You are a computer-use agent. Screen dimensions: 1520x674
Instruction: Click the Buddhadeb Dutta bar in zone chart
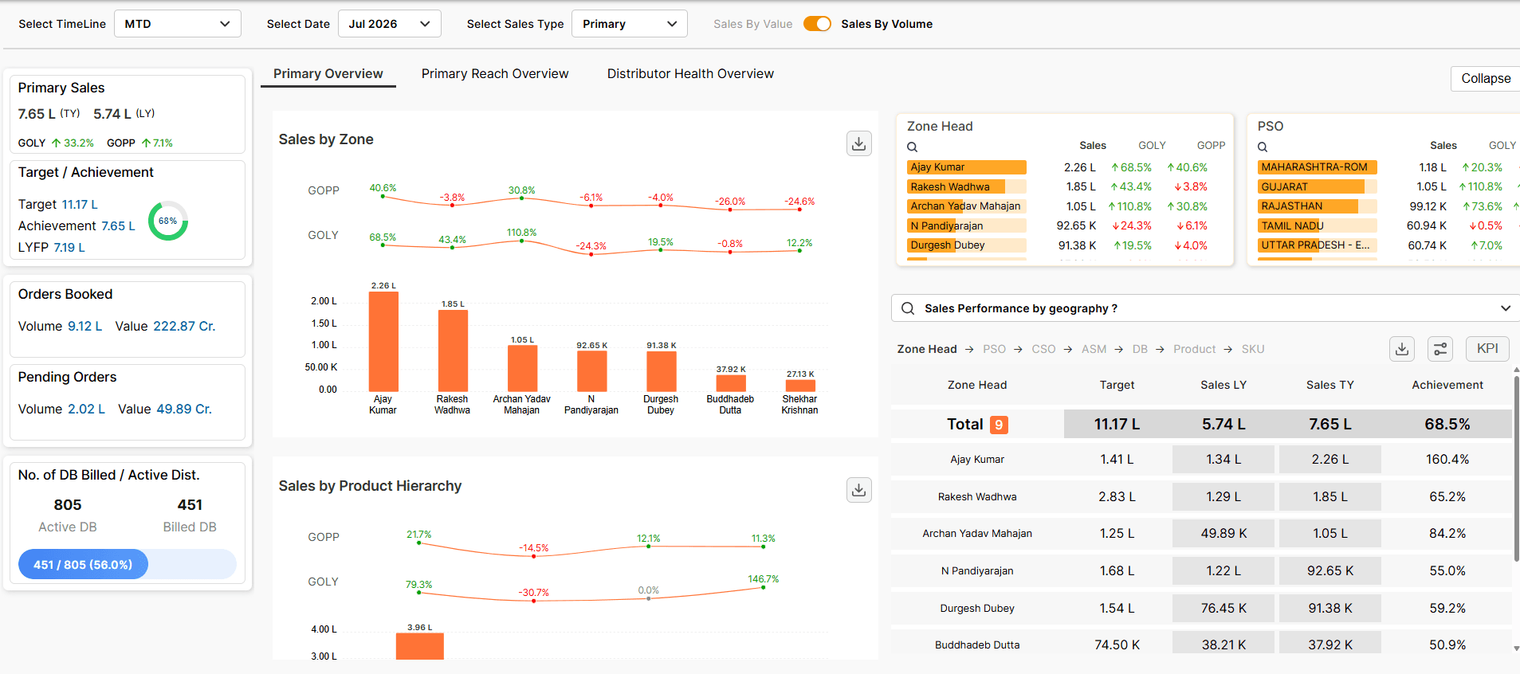tap(731, 383)
